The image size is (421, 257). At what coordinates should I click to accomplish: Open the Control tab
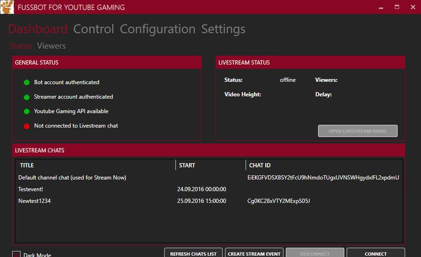coord(94,29)
